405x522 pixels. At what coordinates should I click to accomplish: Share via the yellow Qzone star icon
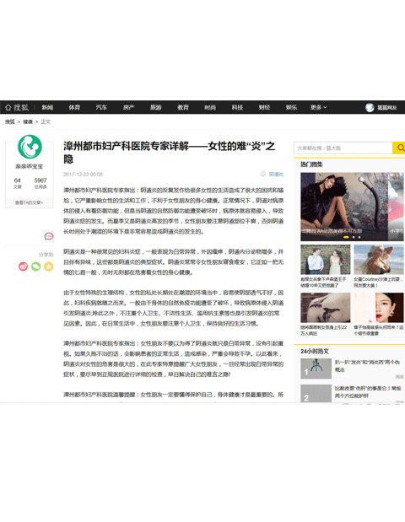click(x=49, y=266)
